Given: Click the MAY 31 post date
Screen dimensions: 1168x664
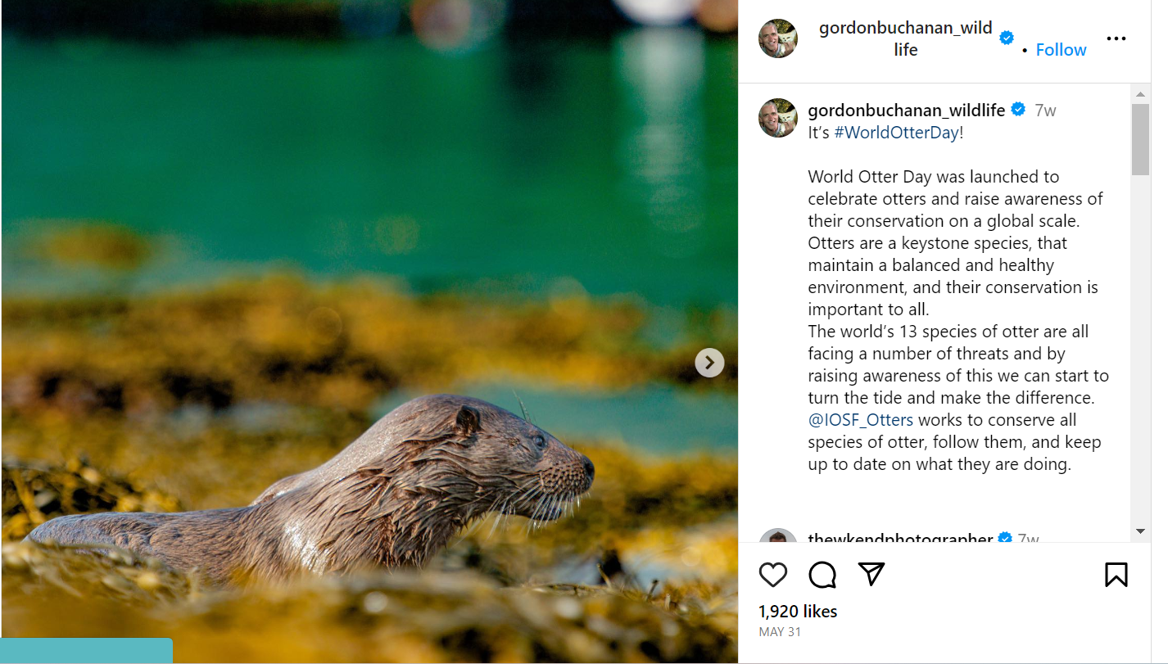Looking at the screenshot, I should pyautogui.click(x=780, y=632).
